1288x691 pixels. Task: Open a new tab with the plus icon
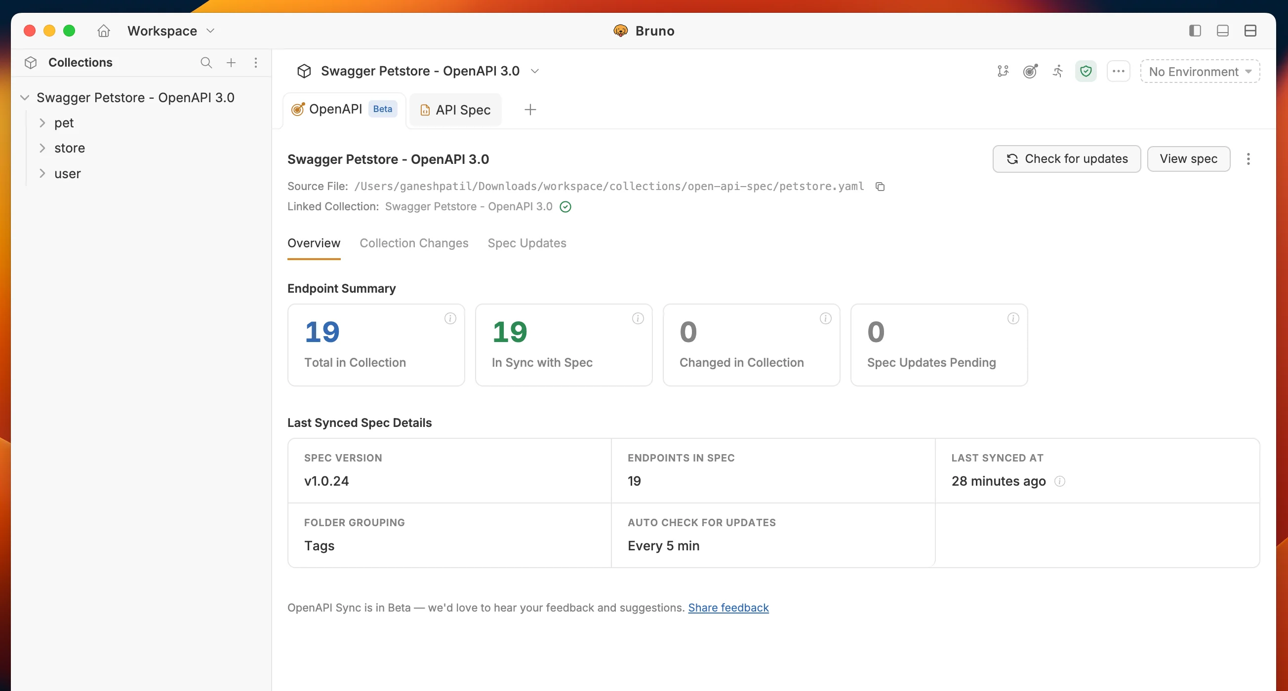click(x=530, y=110)
